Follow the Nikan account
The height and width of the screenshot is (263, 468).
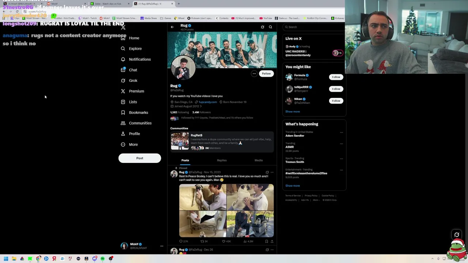336,101
